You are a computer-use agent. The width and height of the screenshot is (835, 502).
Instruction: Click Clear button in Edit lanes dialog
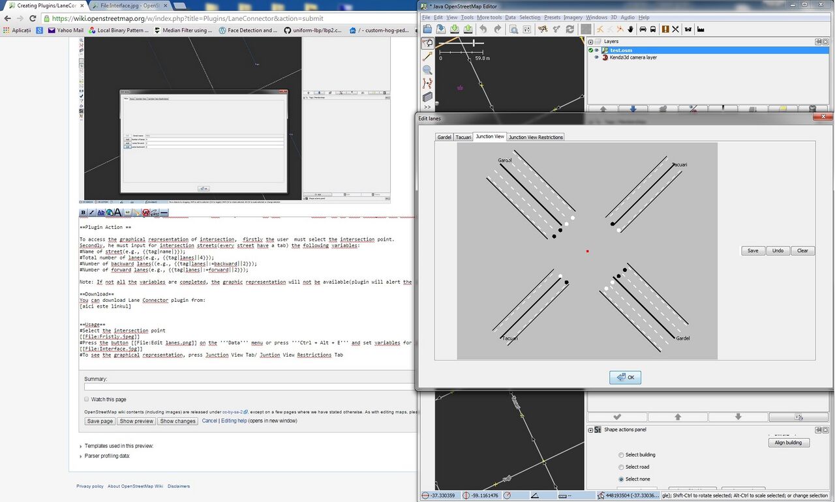(x=802, y=250)
